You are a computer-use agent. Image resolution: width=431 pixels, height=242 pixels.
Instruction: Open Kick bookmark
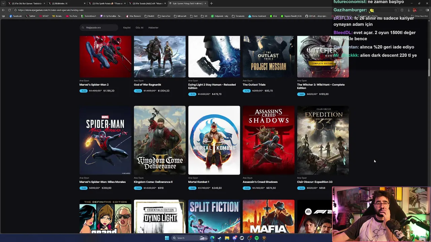pos(273,16)
